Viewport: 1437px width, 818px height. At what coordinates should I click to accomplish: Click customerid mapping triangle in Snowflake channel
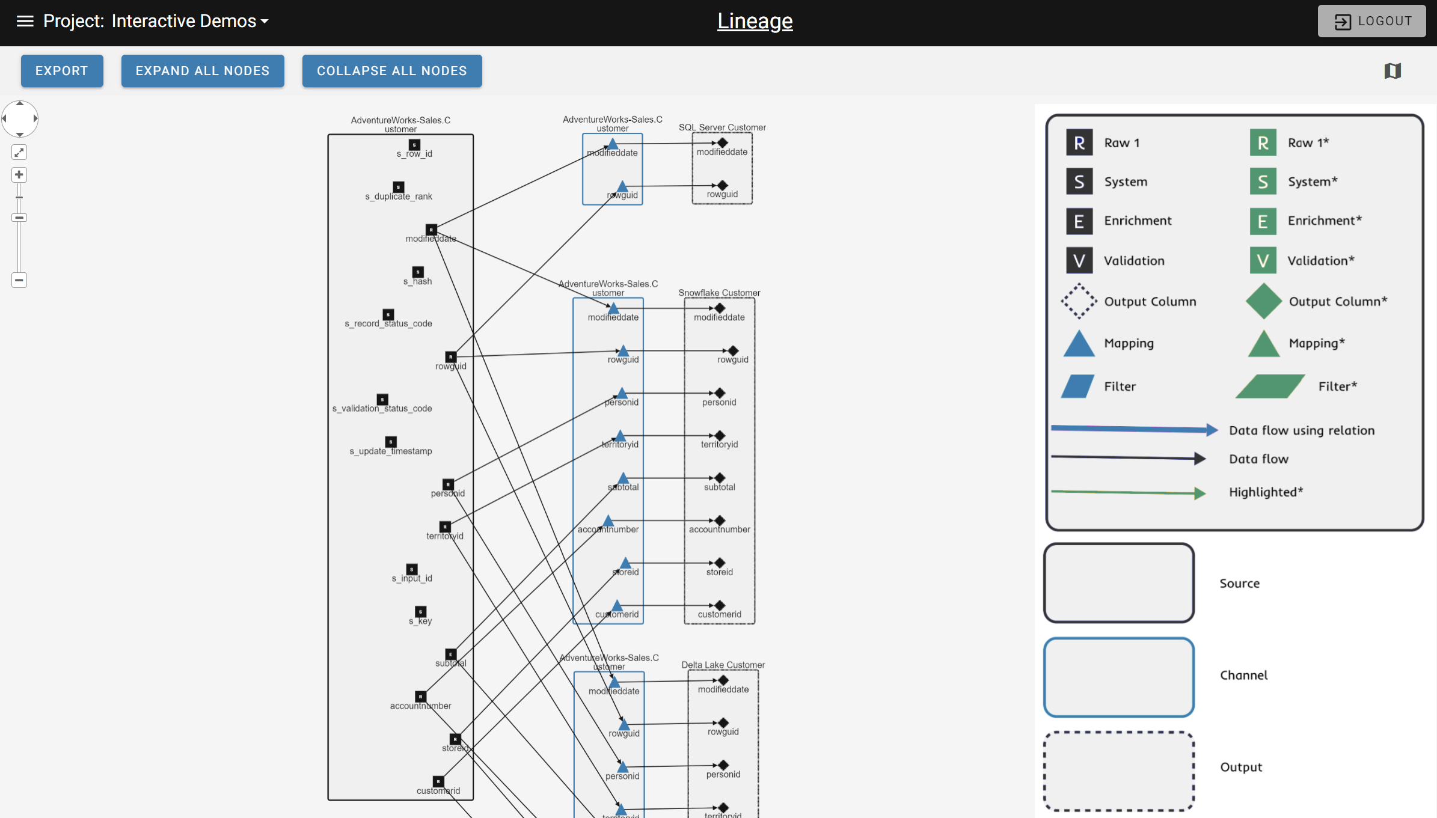coord(617,606)
